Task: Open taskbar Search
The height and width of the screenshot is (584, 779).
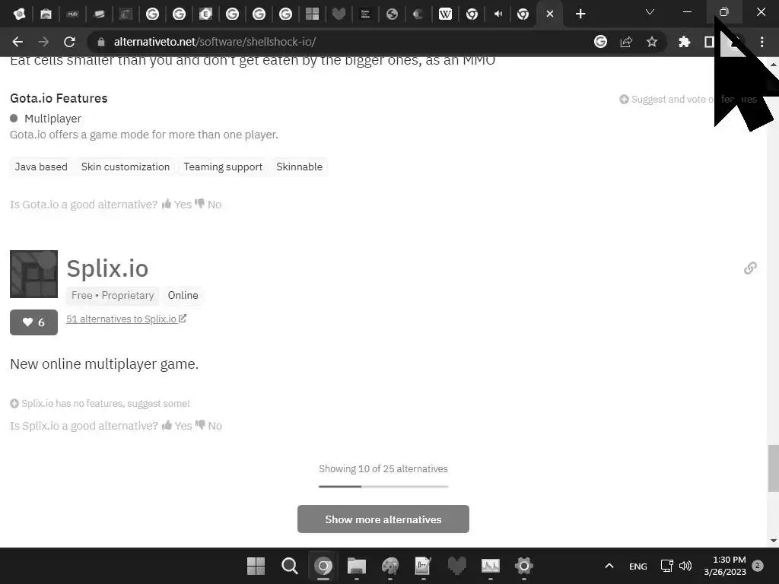Action: [x=289, y=566]
